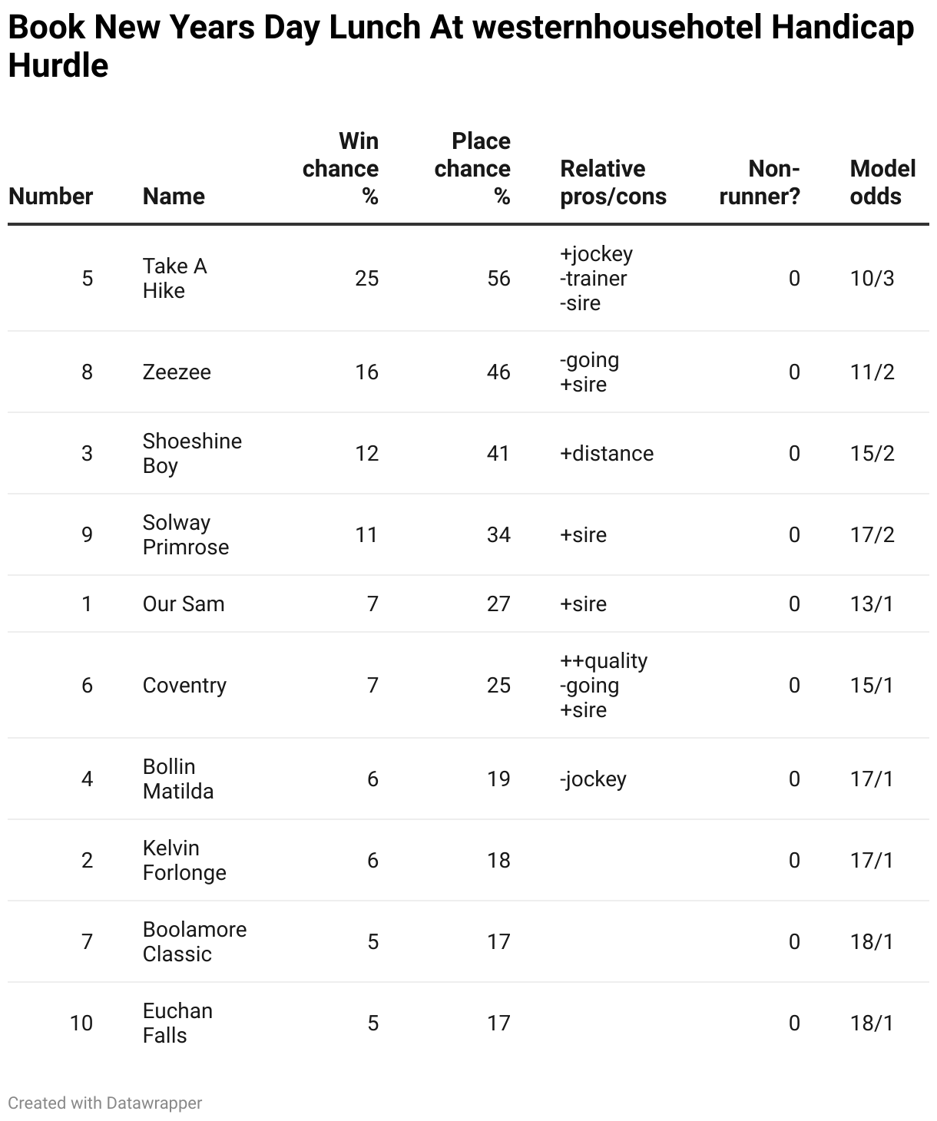937x1121 pixels.
Task: Click the Non-runner? column header
Action: 760,183
